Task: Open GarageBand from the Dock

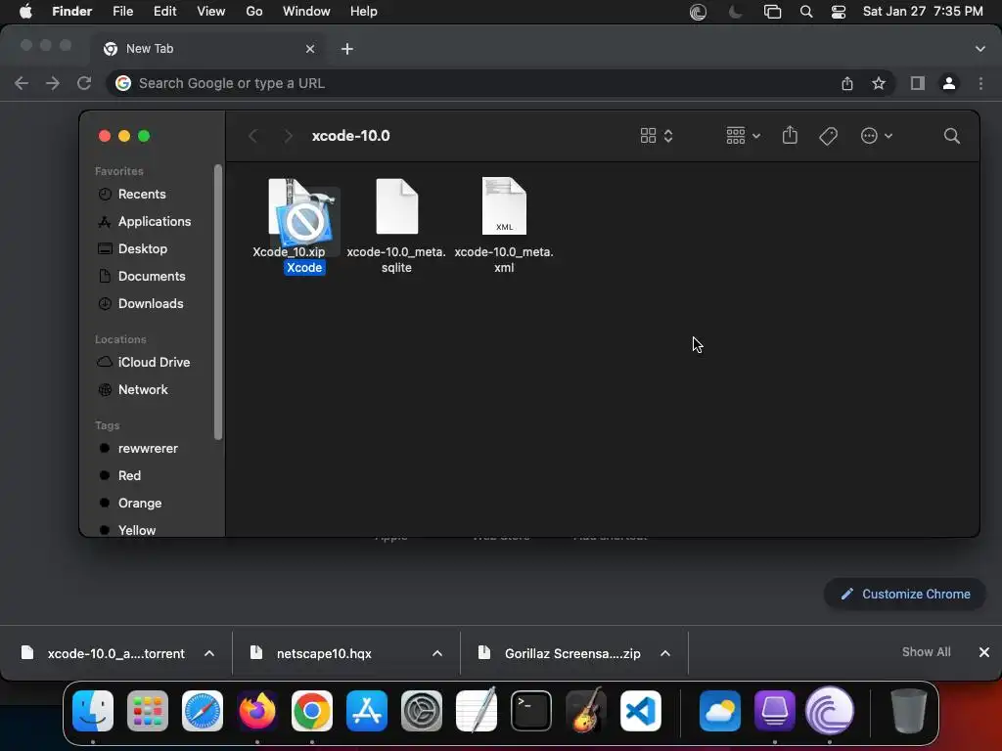Action: [x=586, y=710]
